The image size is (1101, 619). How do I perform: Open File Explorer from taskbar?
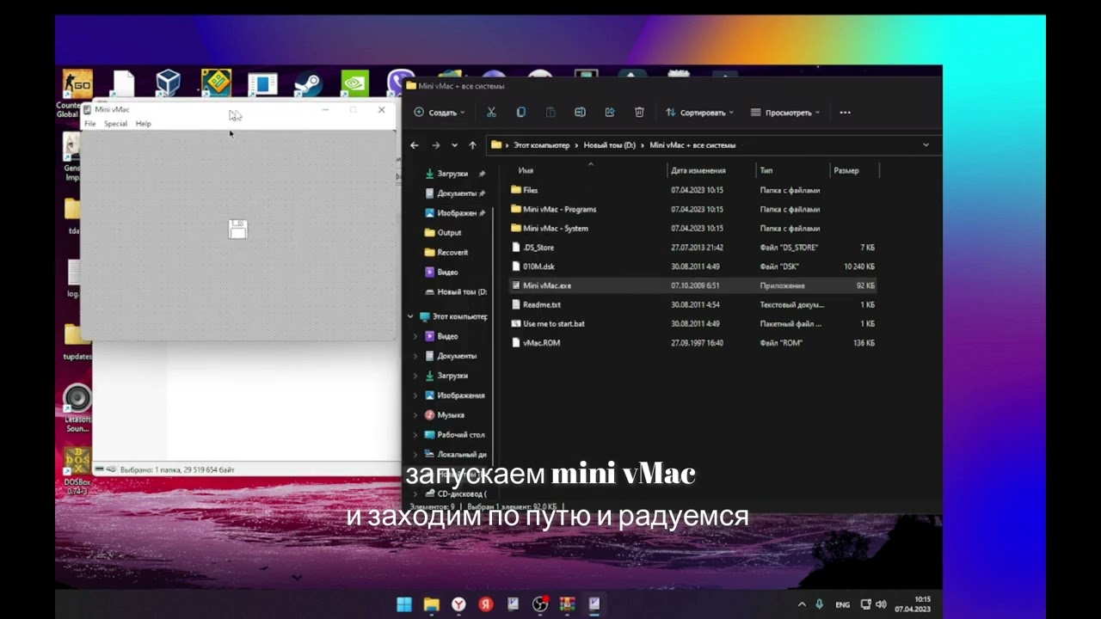(432, 604)
